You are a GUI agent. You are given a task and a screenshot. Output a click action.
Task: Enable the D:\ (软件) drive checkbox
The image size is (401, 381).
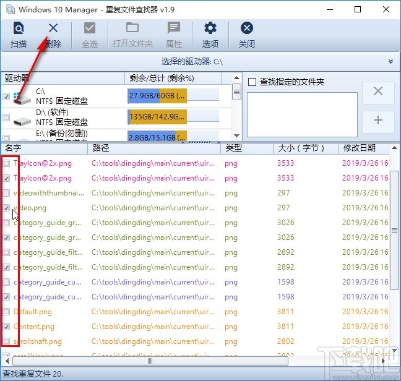coord(6,118)
